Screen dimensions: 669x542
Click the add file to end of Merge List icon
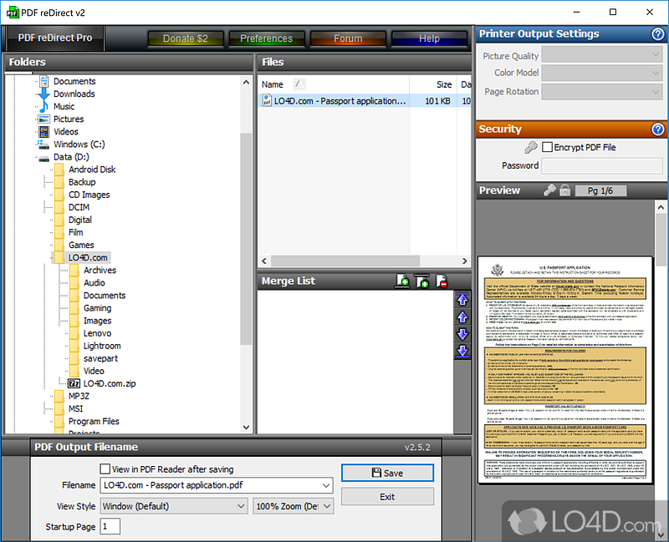402,281
